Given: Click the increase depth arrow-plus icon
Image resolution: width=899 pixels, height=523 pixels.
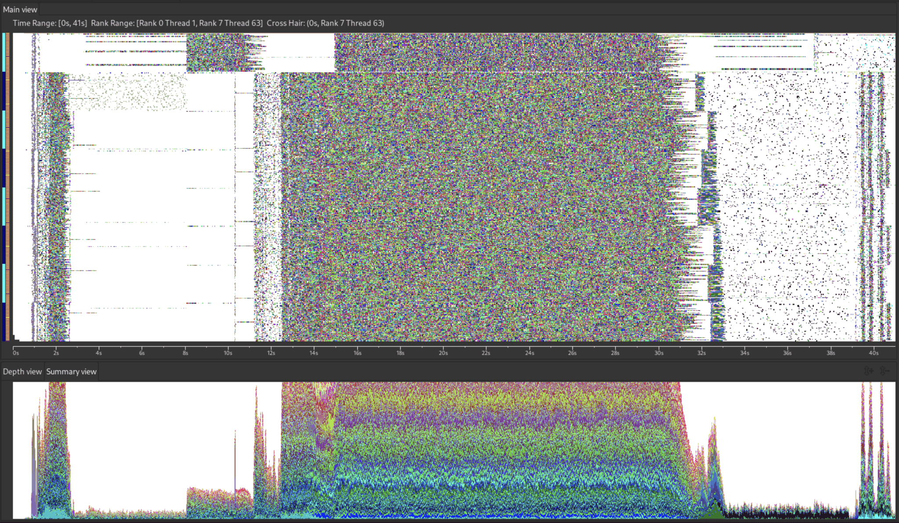Looking at the screenshot, I should pyautogui.click(x=869, y=371).
